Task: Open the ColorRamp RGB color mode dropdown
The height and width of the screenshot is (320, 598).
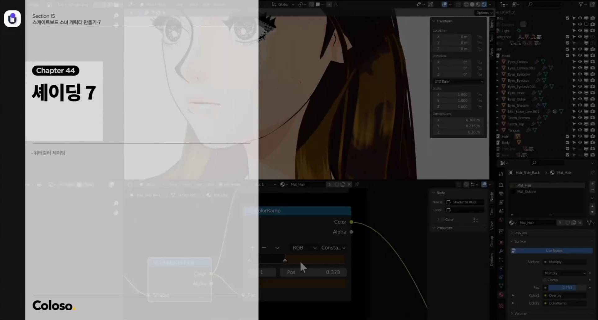Action: 304,248
